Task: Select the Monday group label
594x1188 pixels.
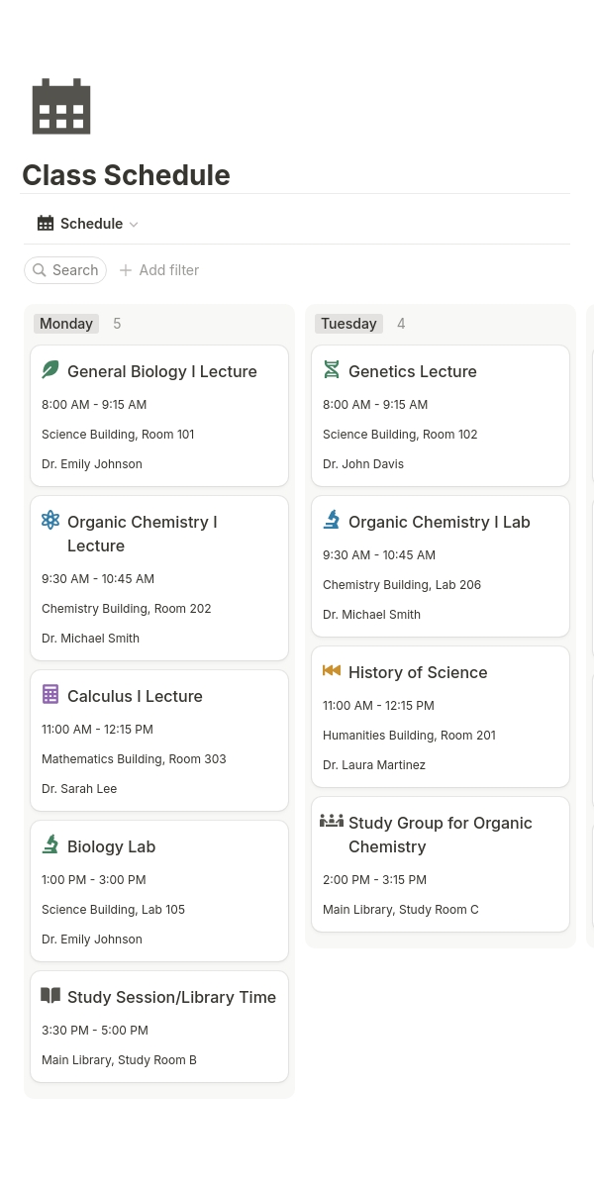Action: coord(66,324)
